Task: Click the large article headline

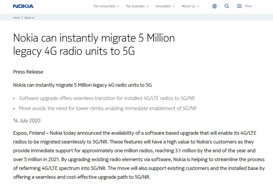Action: 94,45
